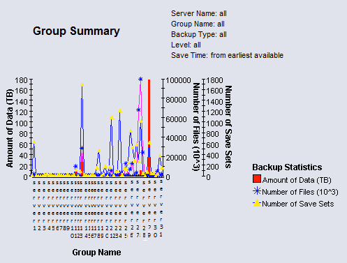
Task: Click the yellow triangle marker above server 1
Action: [34, 142]
